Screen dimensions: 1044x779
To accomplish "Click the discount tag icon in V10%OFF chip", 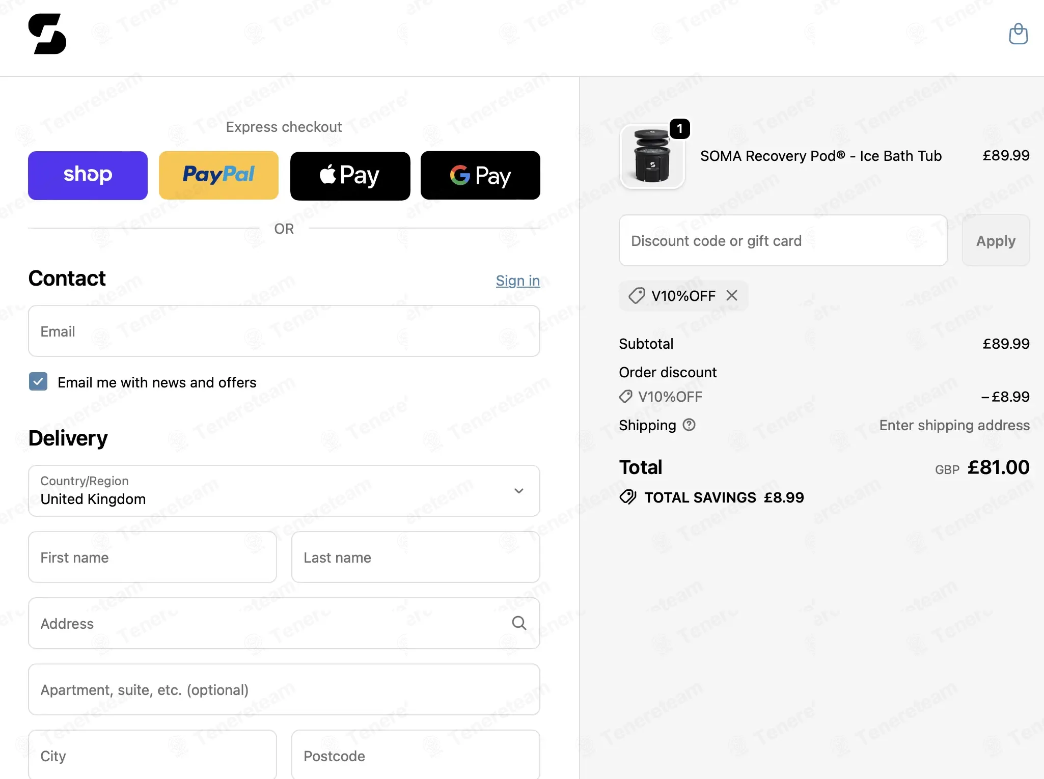I will (637, 295).
